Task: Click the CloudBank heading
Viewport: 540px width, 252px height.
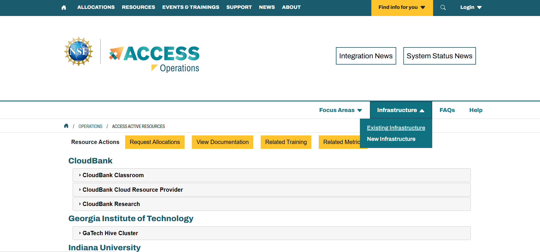Action: pos(90,161)
